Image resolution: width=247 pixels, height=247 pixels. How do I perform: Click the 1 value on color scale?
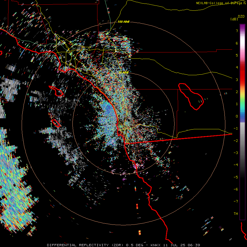click(237, 104)
